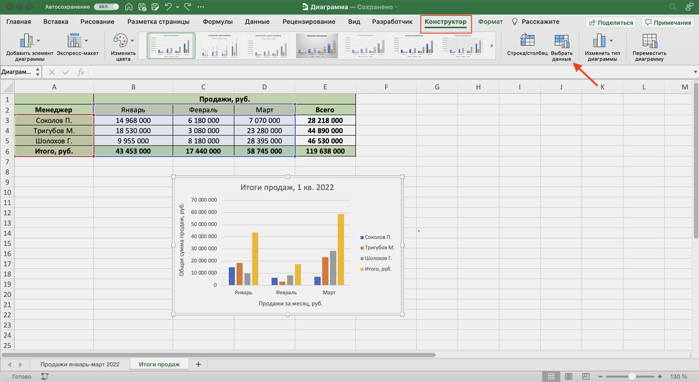
Task: Select the fourth dark chart style thumbnail
Action: [317, 46]
